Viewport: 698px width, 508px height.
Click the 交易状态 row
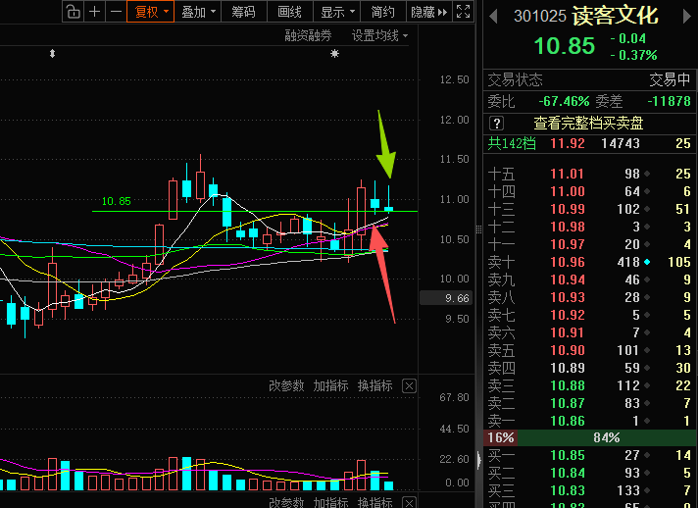pyautogui.click(x=589, y=80)
